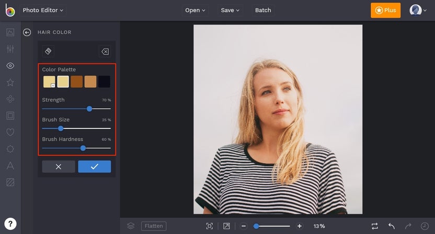Click the fullscreen expand icon
Screen dimensions: 435x234
[x=226, y=226]
